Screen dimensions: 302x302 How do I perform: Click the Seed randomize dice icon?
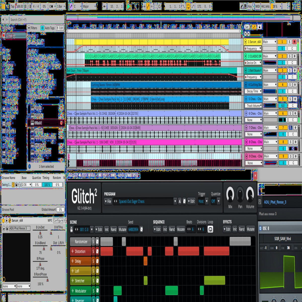coord(141,229)
